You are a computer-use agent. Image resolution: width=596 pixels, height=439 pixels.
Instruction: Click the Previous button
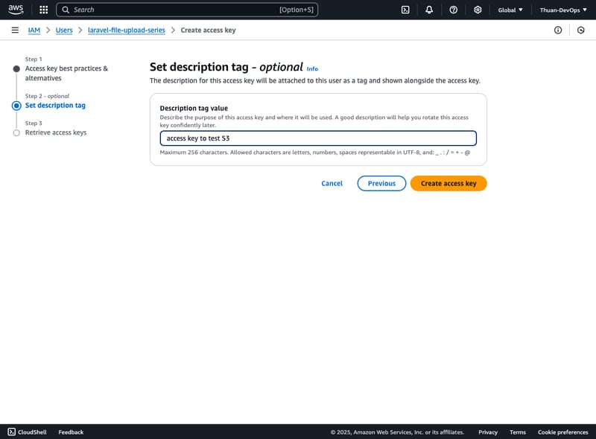[381, 183]
